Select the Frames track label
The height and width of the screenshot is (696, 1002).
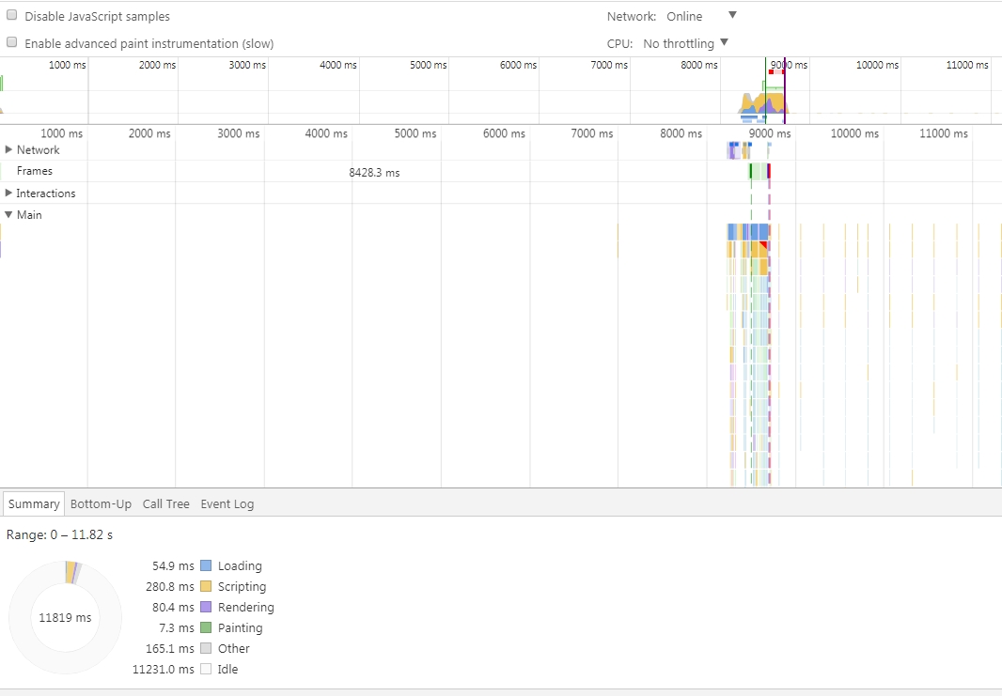(34, 171)
